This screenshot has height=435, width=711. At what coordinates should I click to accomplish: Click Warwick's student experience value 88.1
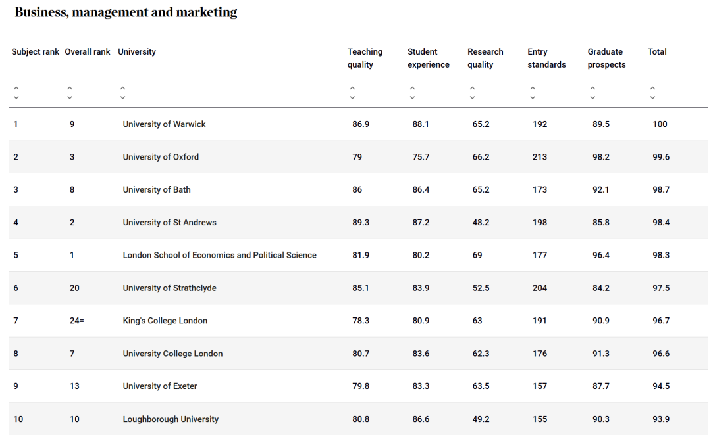coord(421,124)
